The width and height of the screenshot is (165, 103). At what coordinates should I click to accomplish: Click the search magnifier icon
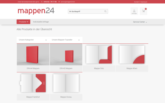pyautogui.click(x=105, y=11)
